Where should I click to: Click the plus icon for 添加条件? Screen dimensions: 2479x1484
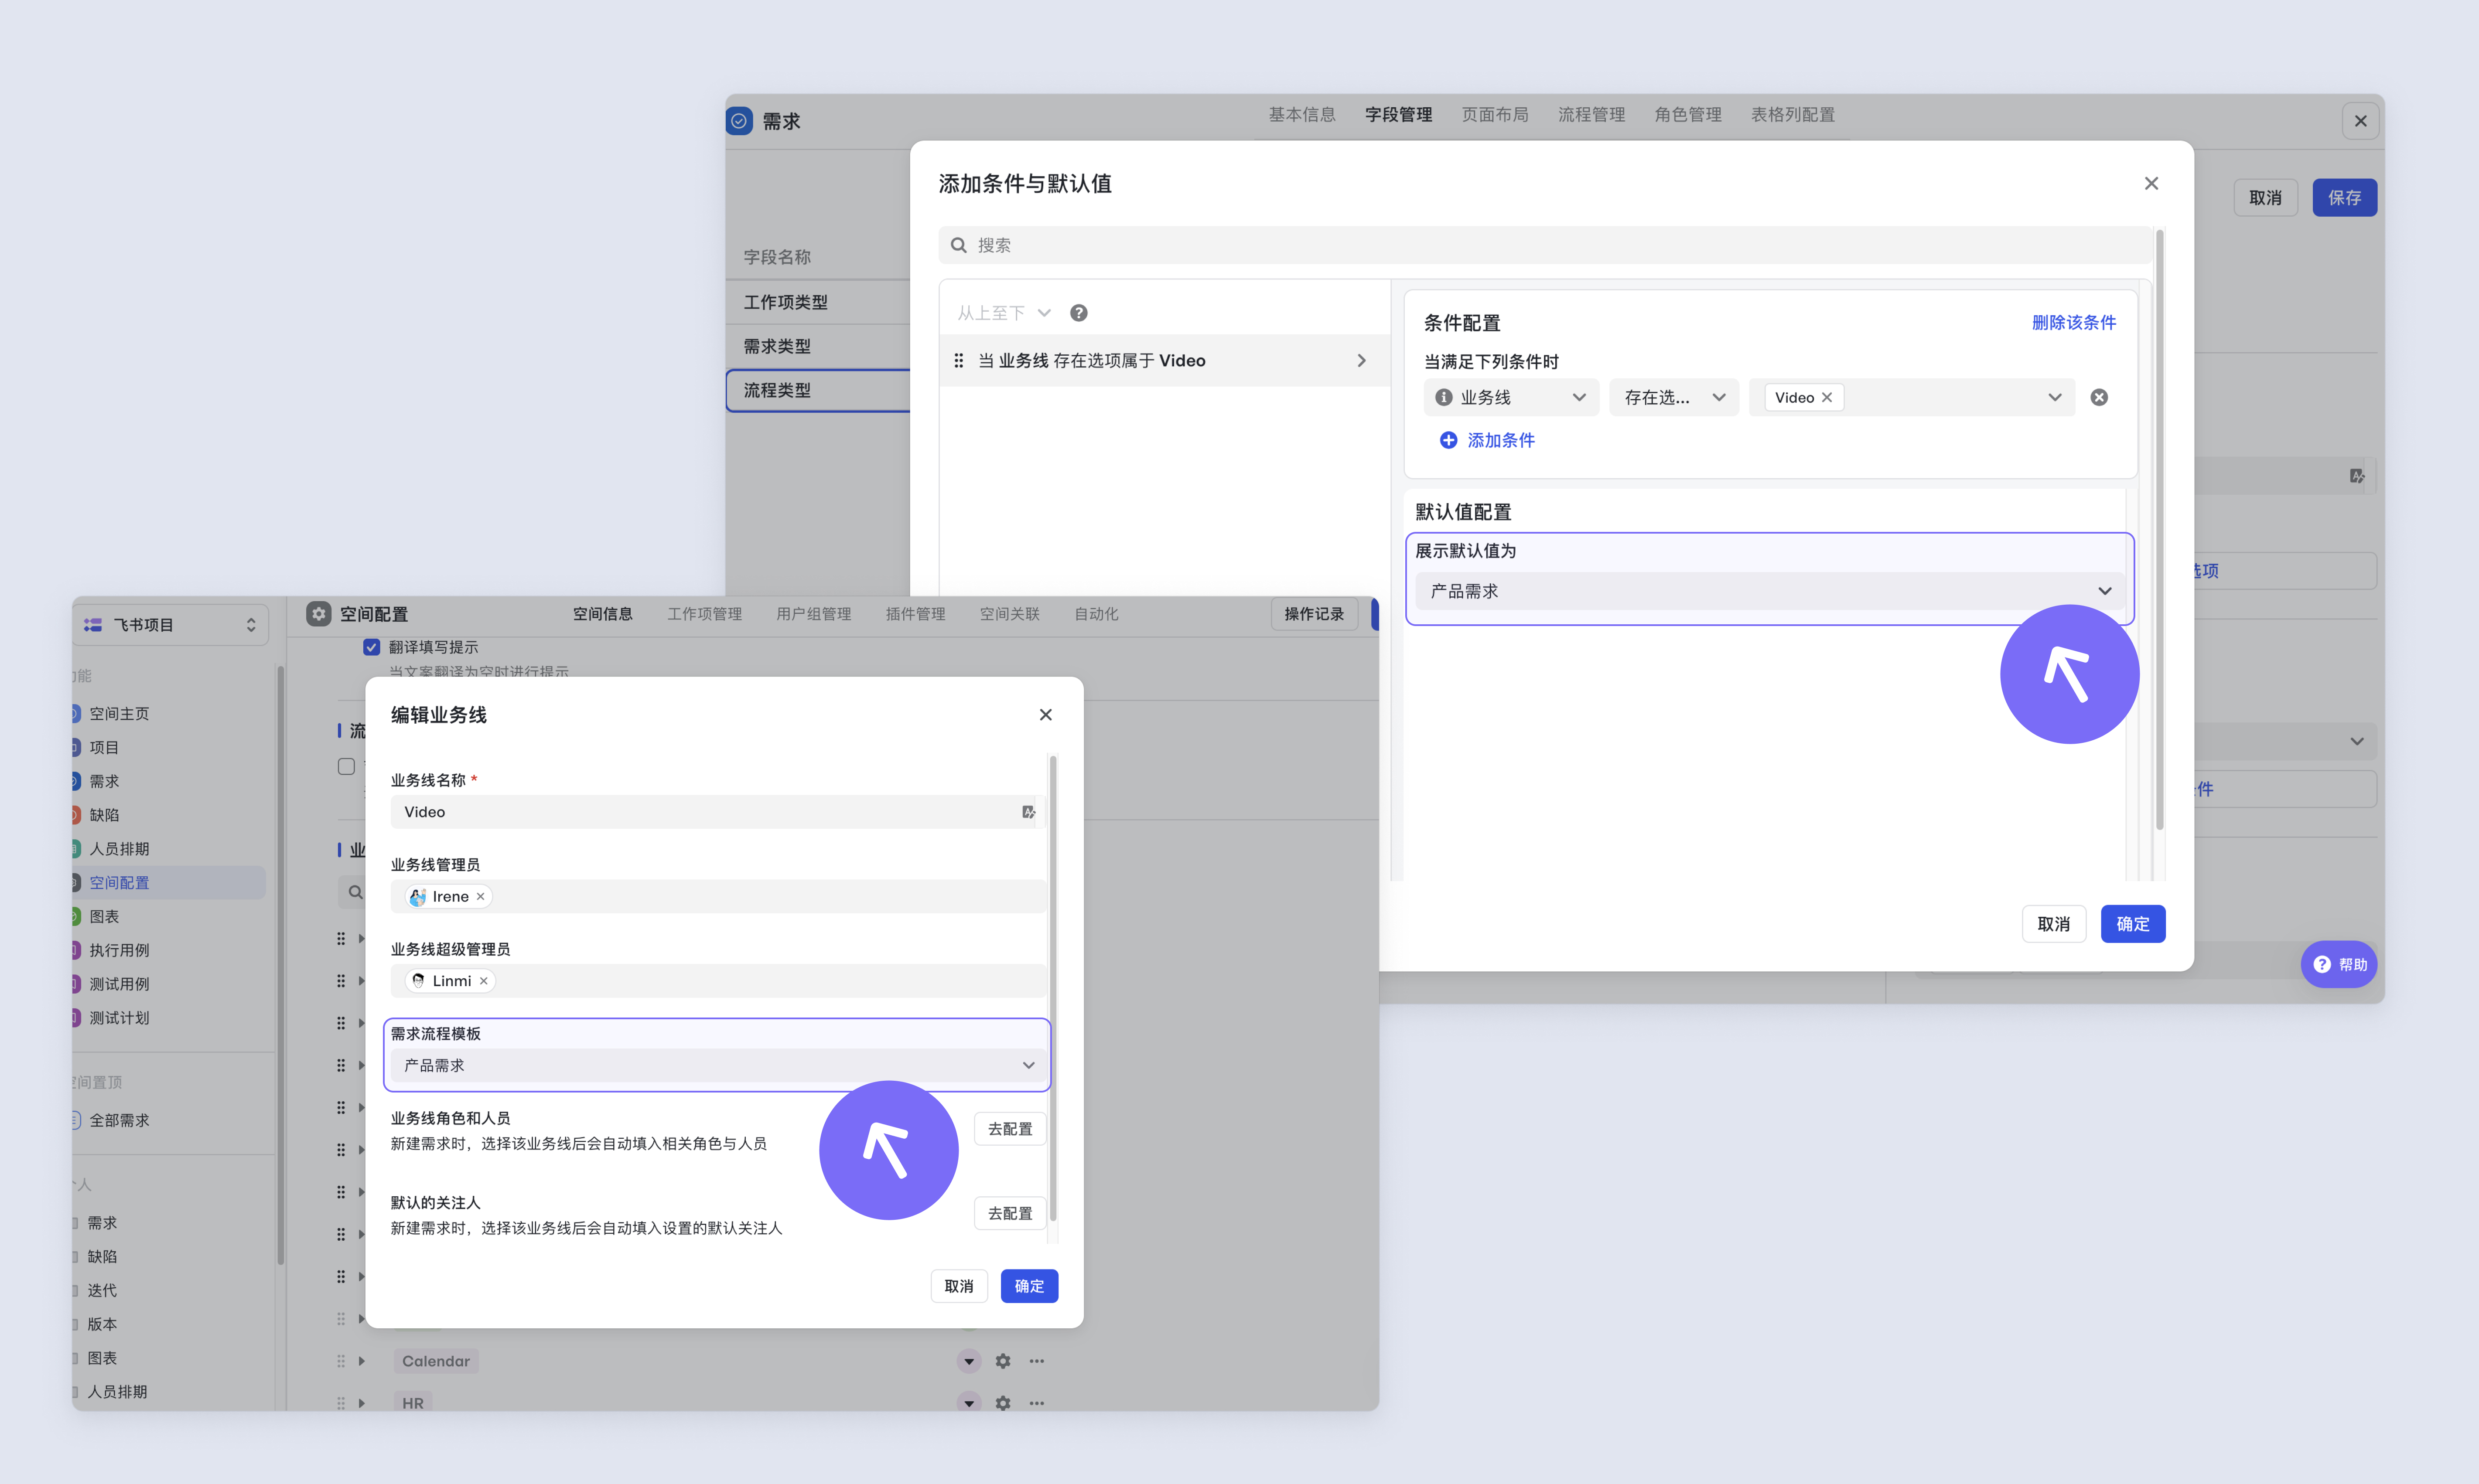[x=1448, y=440]
